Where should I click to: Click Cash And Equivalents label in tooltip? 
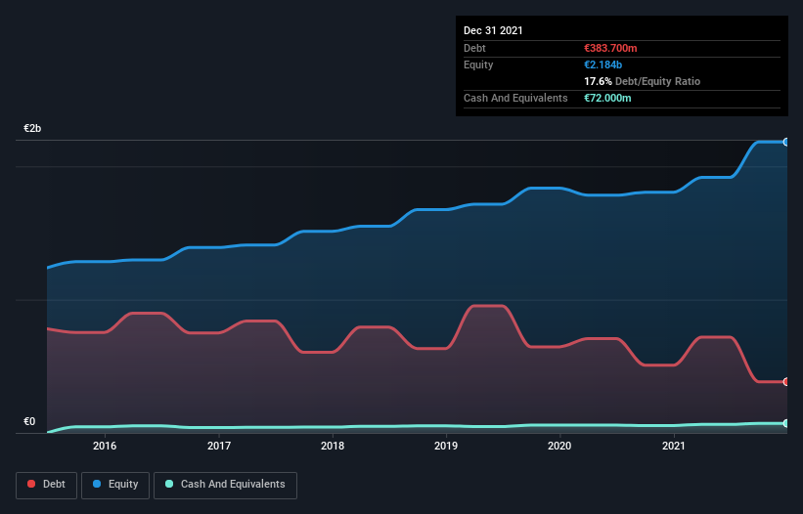pos(515,98)
